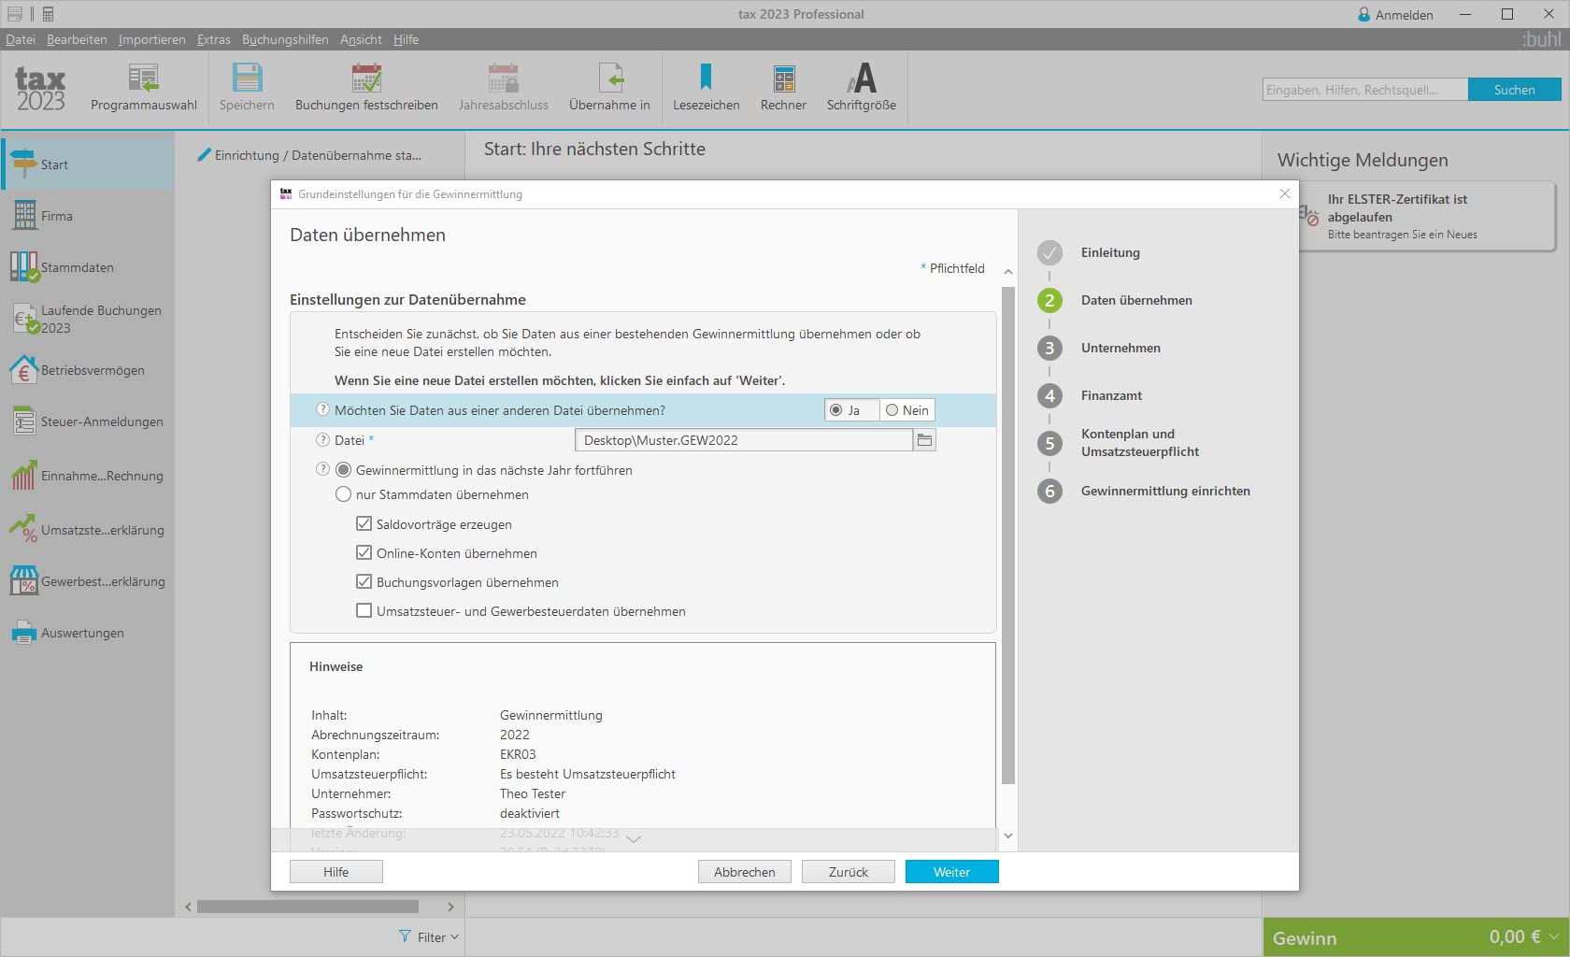Expand the Gewinn amount chevron
Viewport: 1570px width, 957px height.
[x=1554, y=936]
